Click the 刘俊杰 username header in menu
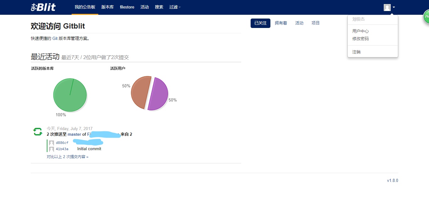The width and height of the screenshot is (429, 208). (359, 19)
